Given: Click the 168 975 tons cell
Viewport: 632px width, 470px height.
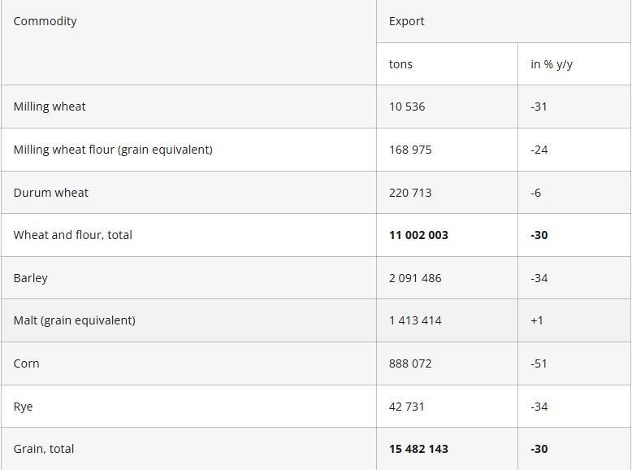Looking at the screenshot, I should click(x=410, y=150).
